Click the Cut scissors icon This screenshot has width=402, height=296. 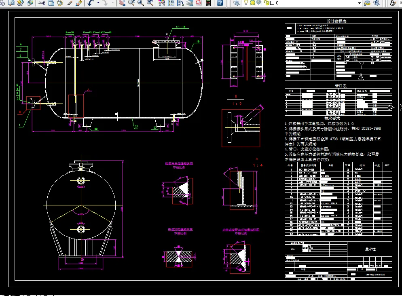coord(42,3)
